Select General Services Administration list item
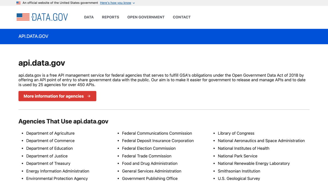Screen dimensions: 328x184 pyautogui.click(x=152, y=171)
